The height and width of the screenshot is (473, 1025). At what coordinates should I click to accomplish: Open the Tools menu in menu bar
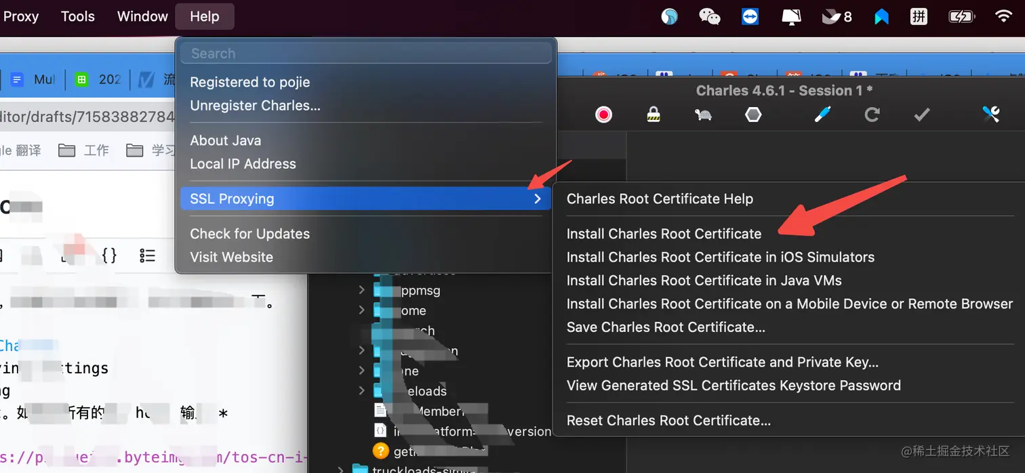pyautogui.click(x=78, y=16)
